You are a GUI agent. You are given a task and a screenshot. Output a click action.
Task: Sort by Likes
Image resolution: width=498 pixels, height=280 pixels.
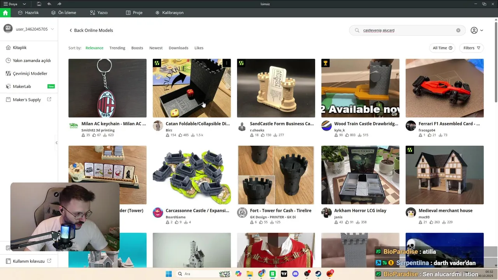click(199, 48)
